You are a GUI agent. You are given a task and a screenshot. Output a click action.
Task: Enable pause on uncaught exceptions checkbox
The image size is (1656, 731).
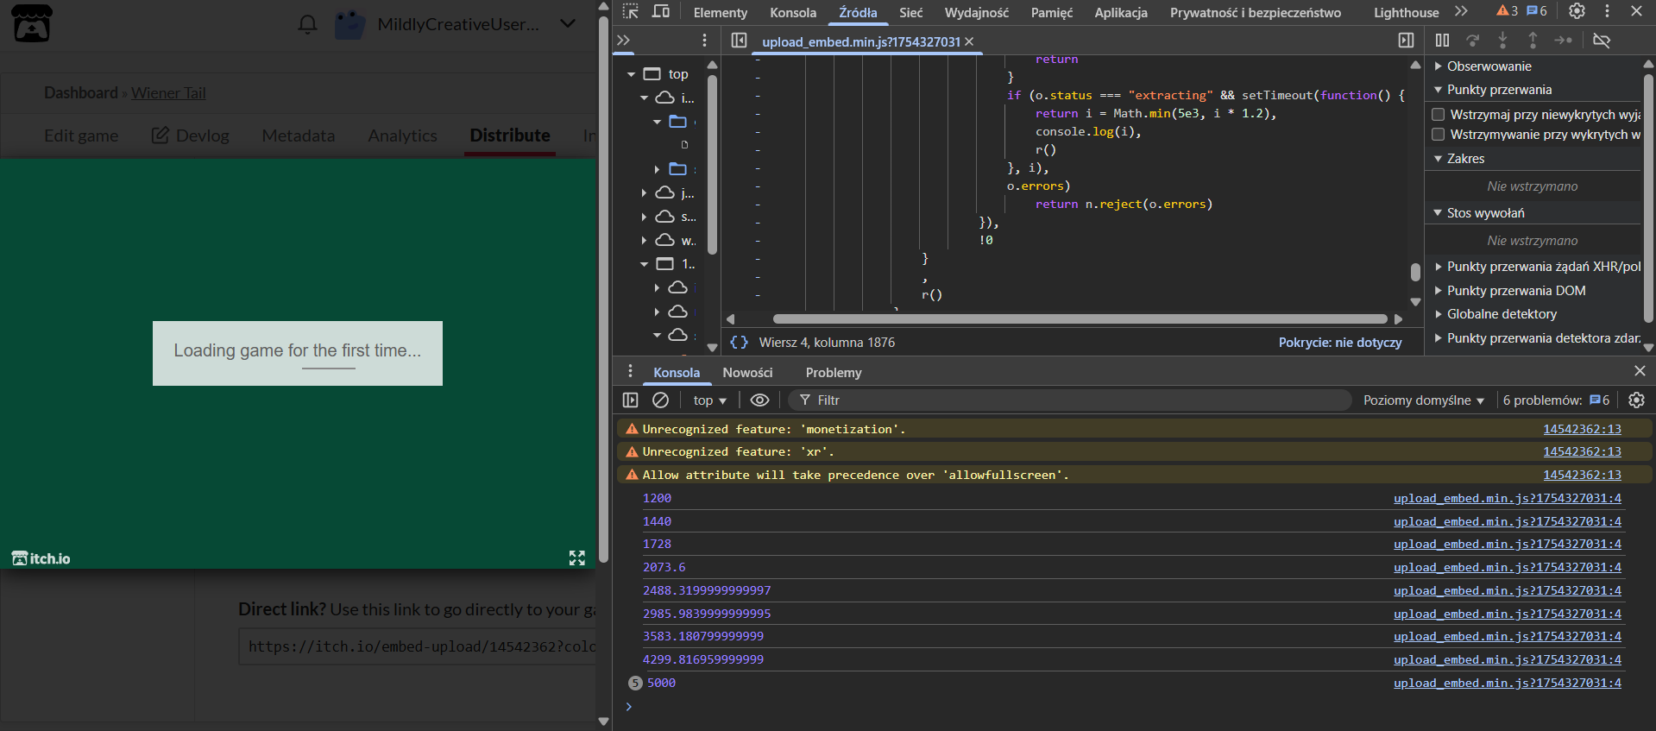(x=1439, y=115)
